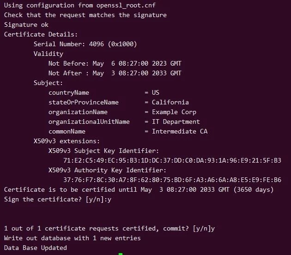This screenshot has height=255, width=291.
Task: Click the Authority Key Identifier hex string
Action: 172,180
